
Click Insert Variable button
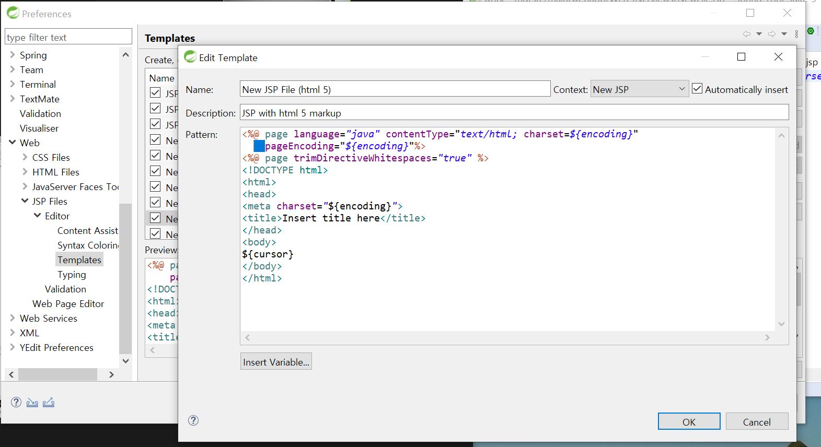[276, 361]
